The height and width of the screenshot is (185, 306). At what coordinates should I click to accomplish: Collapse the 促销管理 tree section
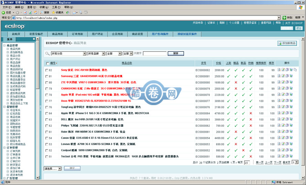point(4,107)
